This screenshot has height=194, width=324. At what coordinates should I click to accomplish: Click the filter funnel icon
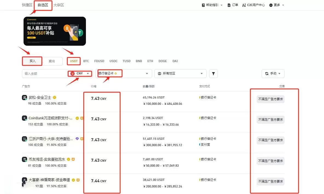coord(213,73)
